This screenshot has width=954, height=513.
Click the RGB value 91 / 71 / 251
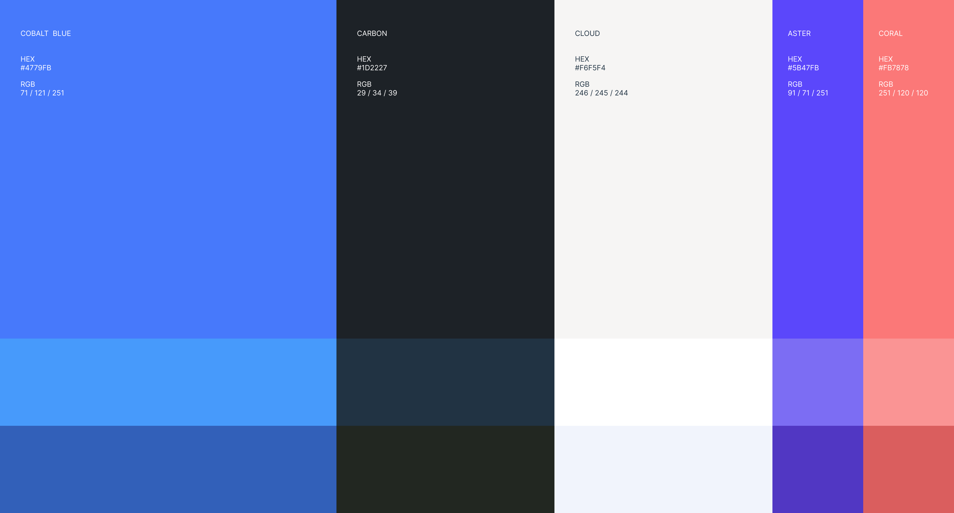pos(808,93)
